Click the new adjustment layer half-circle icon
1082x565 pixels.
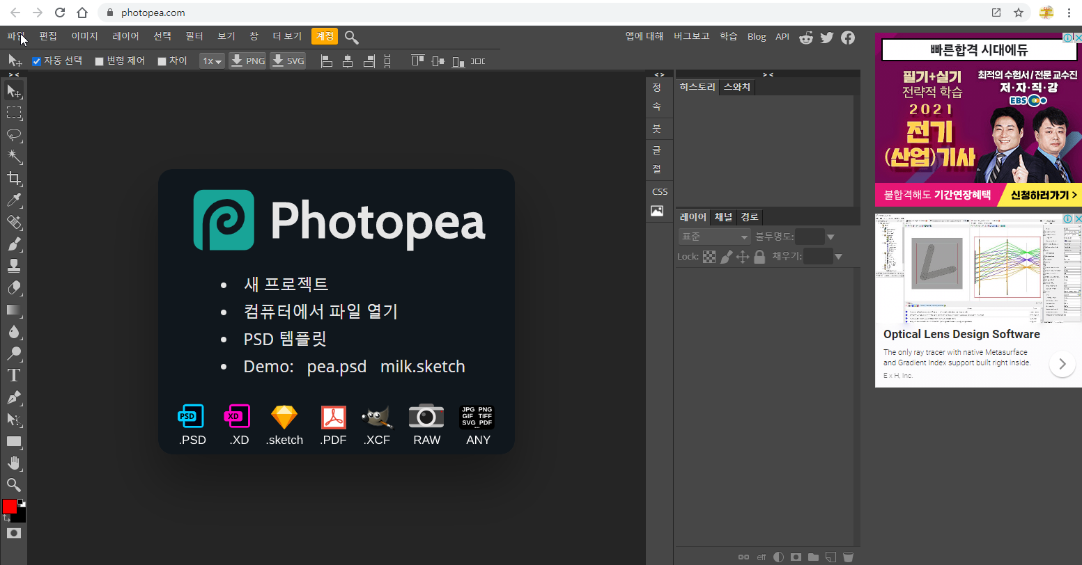pos(778,557)
